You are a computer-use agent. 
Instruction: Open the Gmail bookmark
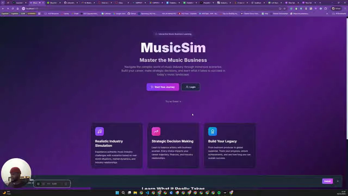point(75,14)
